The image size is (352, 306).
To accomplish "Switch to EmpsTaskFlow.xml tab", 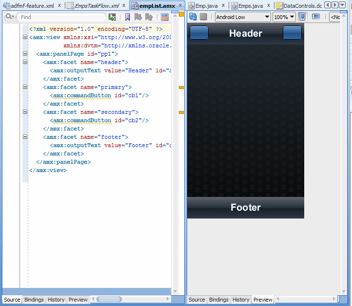I will [97, 6].
